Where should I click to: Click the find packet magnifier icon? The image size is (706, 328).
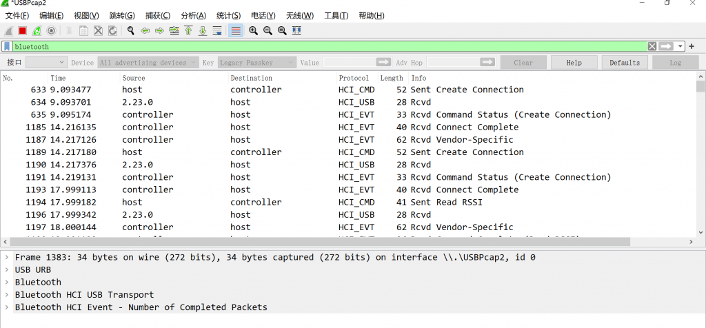pos(130,30)
